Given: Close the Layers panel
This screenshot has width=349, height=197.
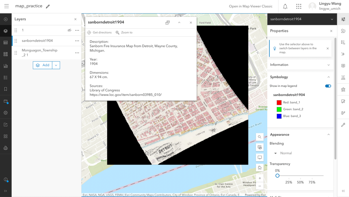Looking at the screenshot, I should tap(75, 19).
